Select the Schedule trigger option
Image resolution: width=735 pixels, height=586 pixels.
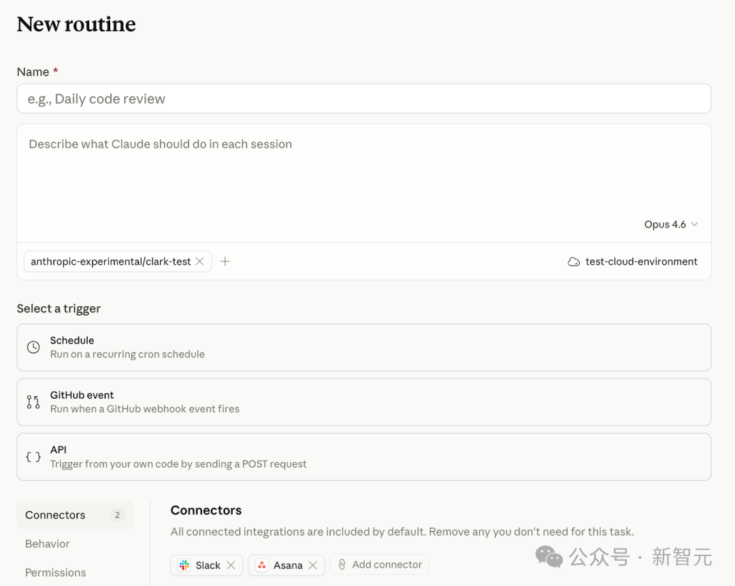[x=364, y=347]
